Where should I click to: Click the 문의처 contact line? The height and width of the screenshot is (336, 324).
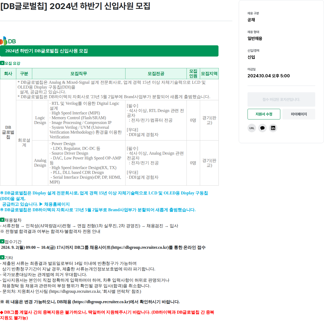(71, 291)
